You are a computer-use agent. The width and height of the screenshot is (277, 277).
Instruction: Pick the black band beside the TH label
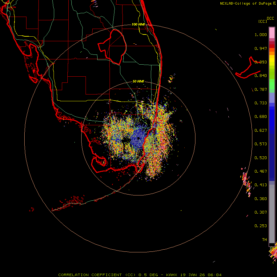click(x=272, y=245)
